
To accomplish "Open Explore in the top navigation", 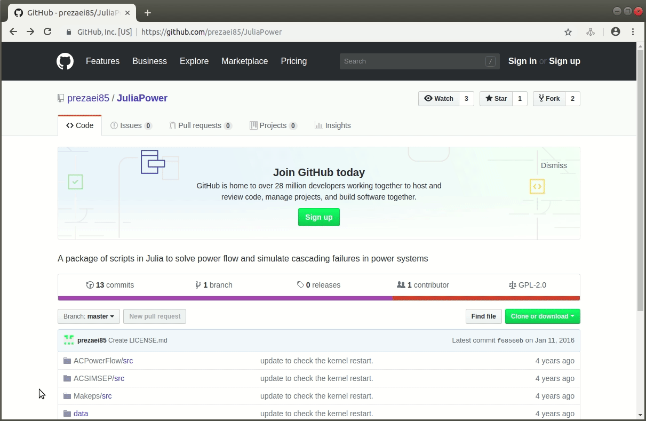I will (194, 61).
